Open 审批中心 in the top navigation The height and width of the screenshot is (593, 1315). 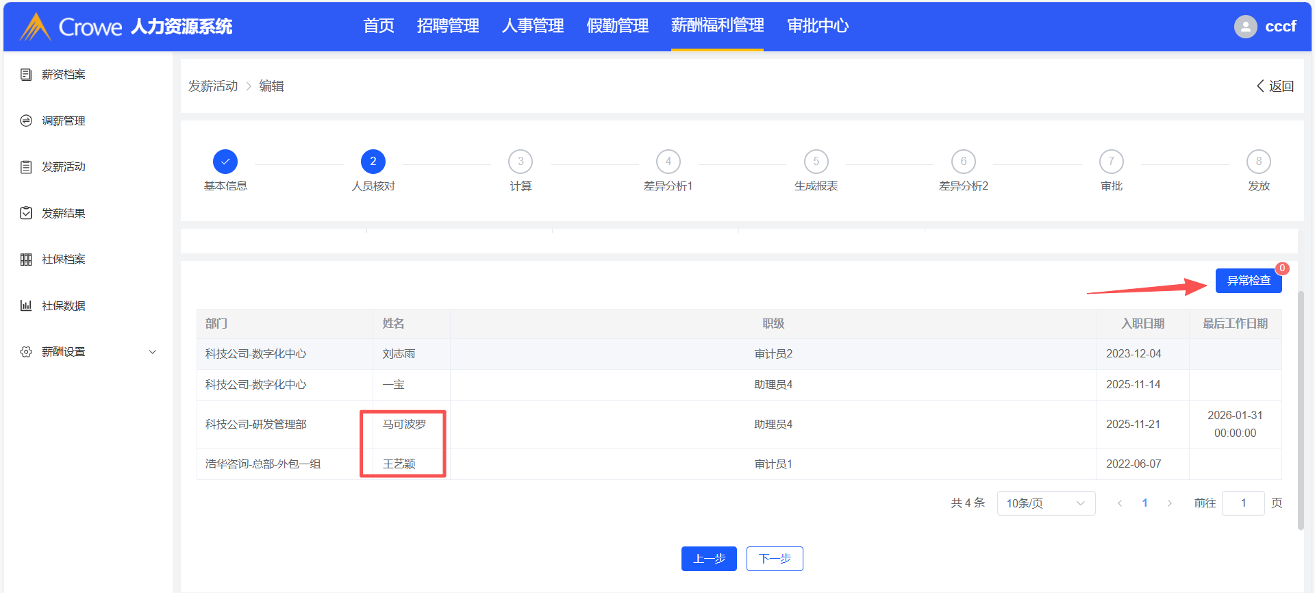point(818,26)
